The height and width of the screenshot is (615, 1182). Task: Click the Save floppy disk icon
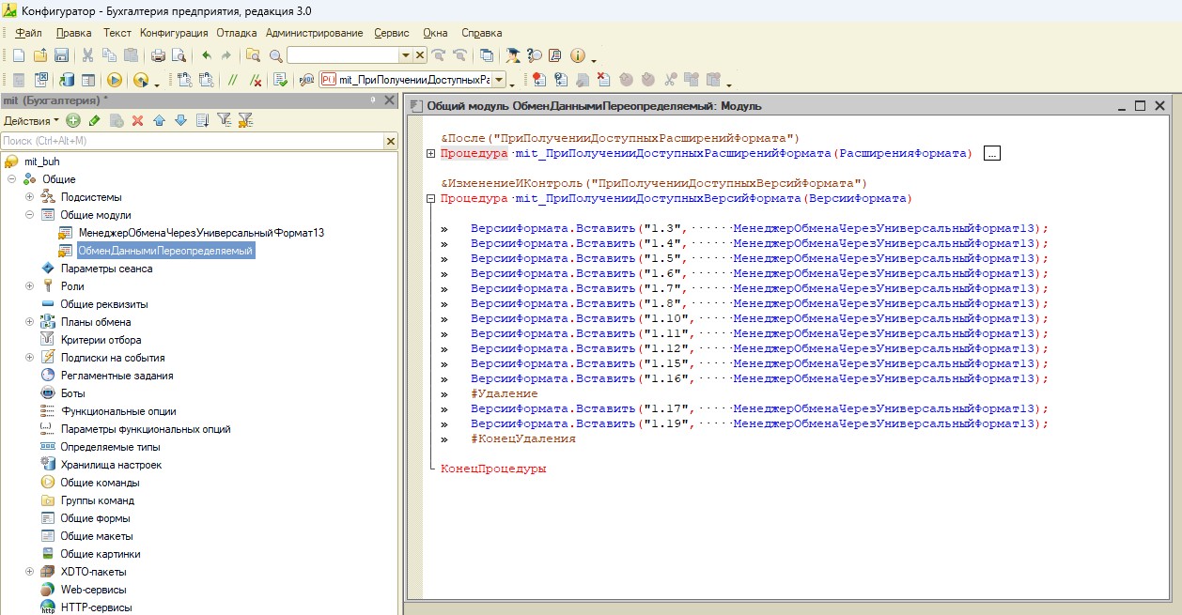click(x=61, y=55)
